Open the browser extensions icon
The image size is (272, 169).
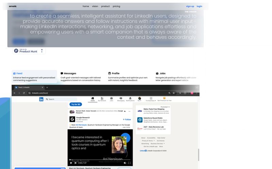(x=185, y=93)
